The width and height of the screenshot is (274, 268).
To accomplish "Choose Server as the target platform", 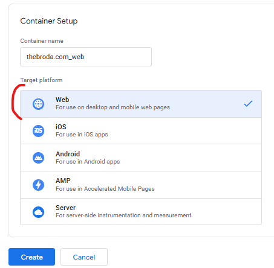I will pyautogui.click(x=141, y=212).
